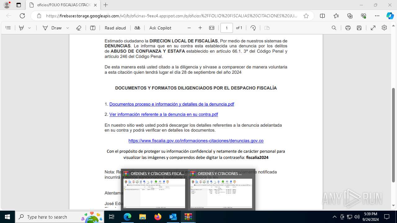Open browser Collections
The height and width of the screenshot is (223, 397).
coord(350,16)
